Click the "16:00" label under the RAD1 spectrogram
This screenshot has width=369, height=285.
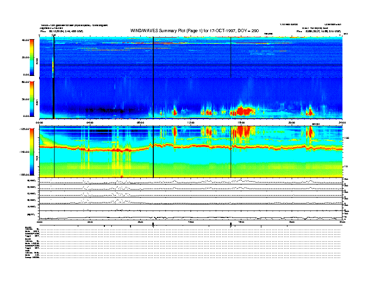(241, 122)
